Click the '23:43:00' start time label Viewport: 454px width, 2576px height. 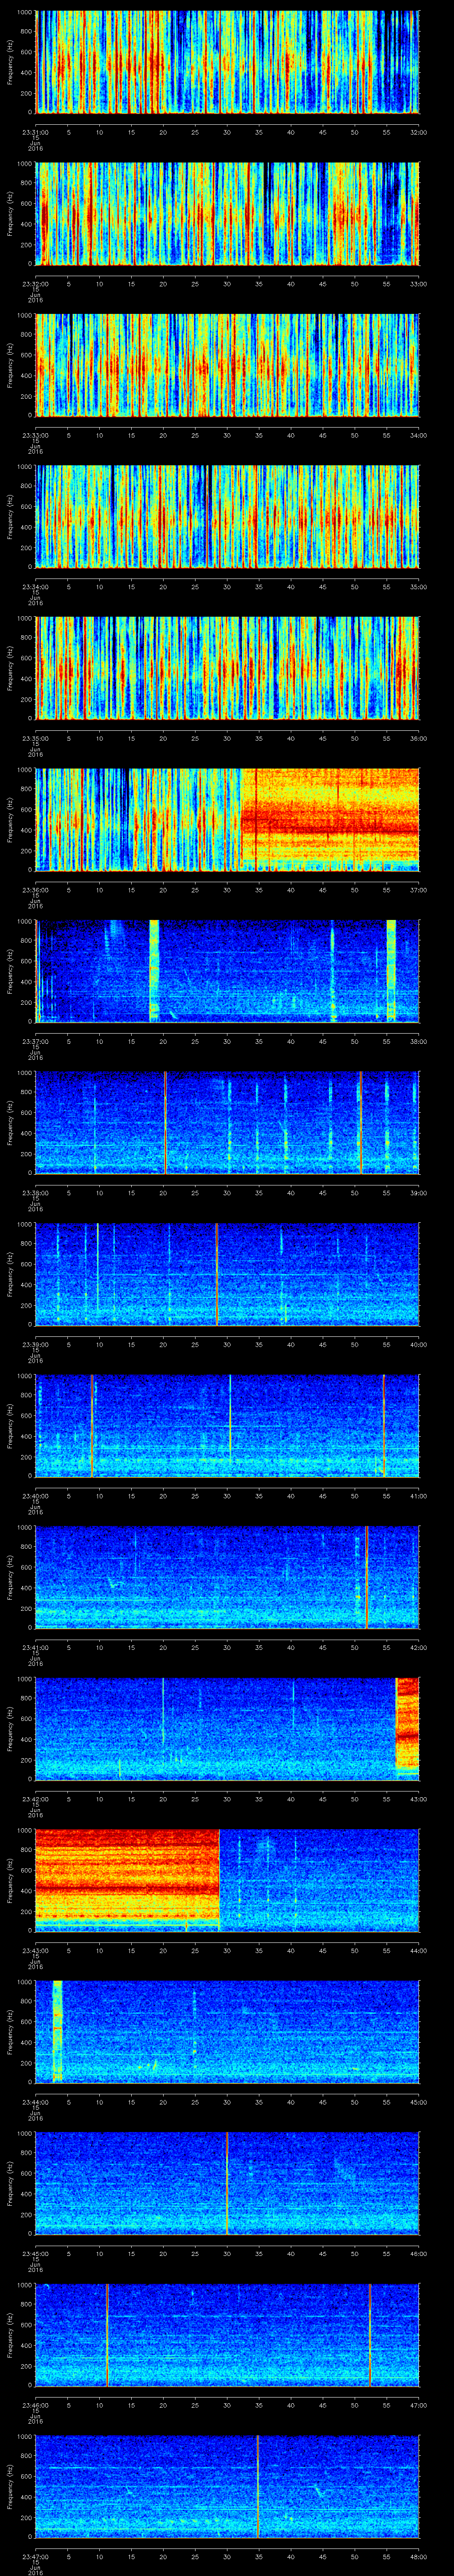(x=36, y=1951)
